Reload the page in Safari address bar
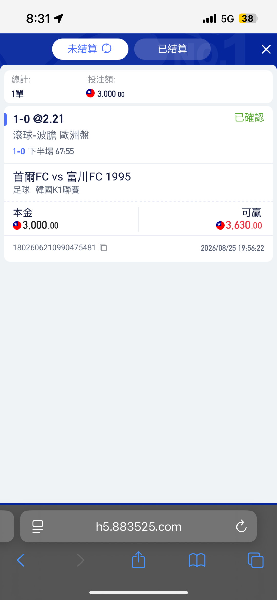The image size is (277, 600). [241, 526]
